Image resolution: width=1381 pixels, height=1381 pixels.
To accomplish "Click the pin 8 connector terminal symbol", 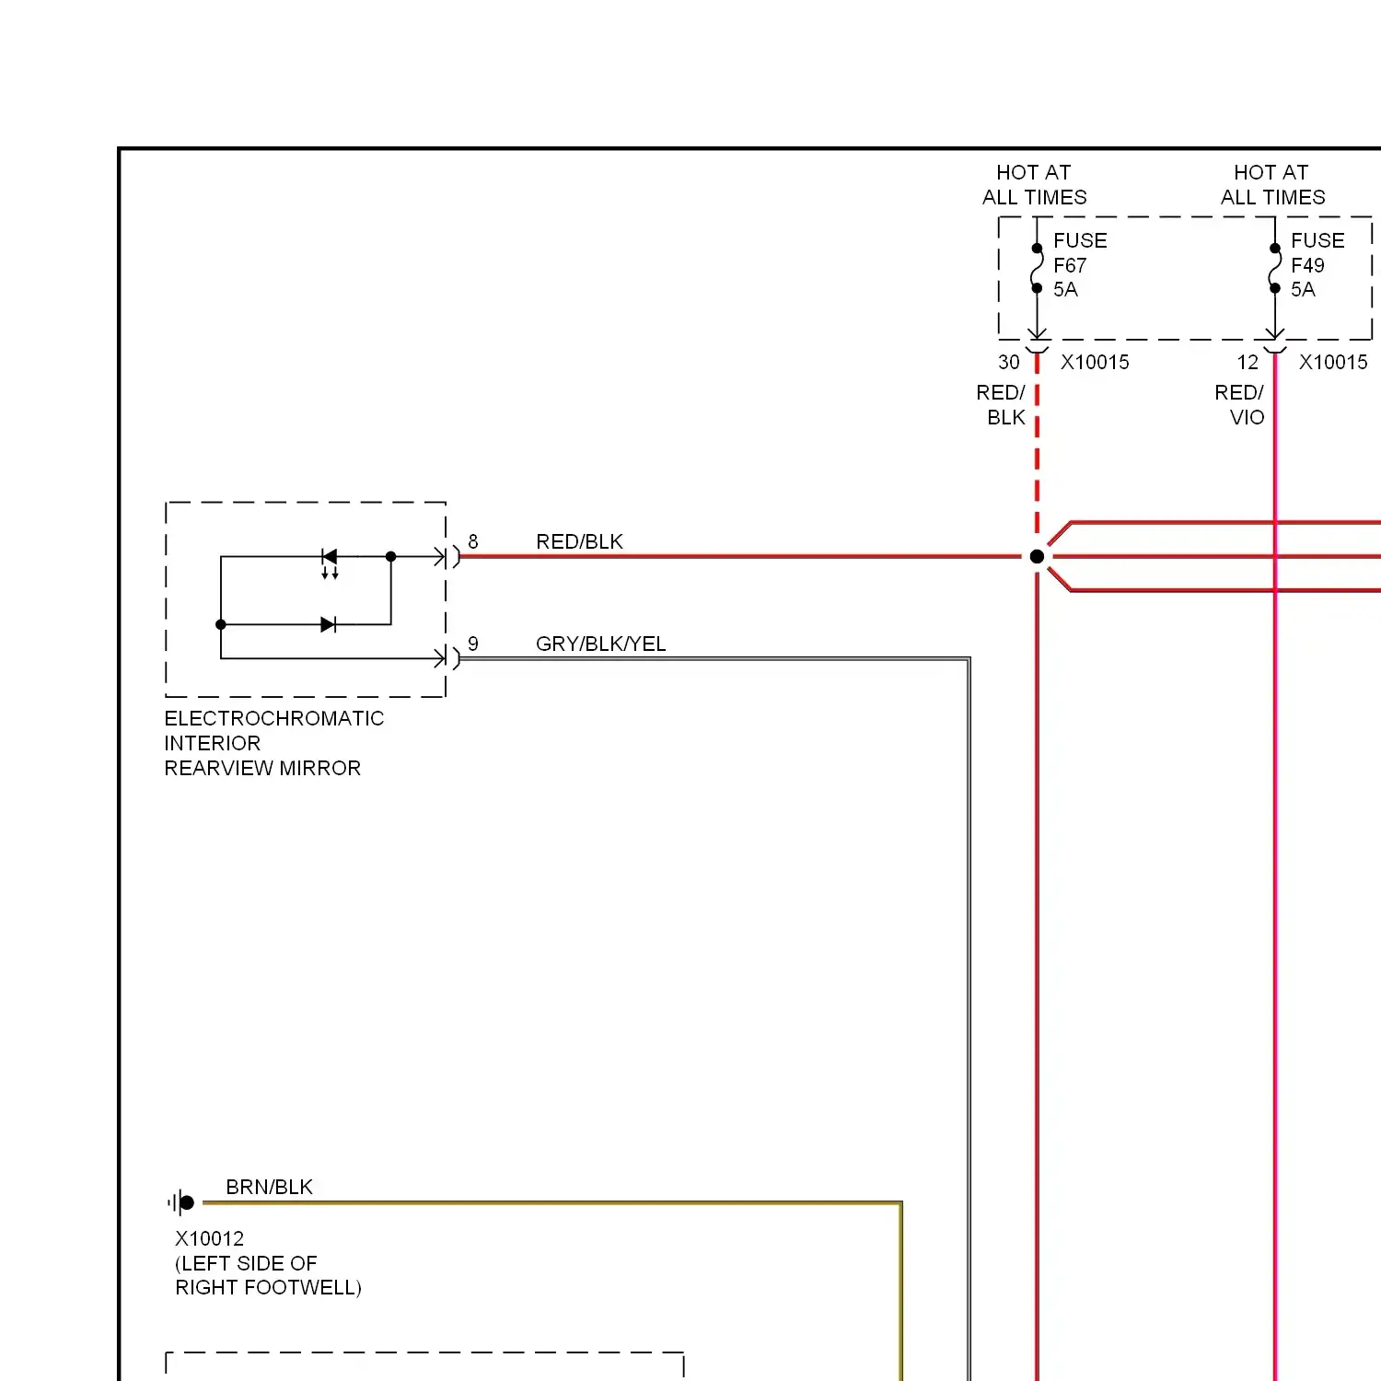I will coord(447,556).
